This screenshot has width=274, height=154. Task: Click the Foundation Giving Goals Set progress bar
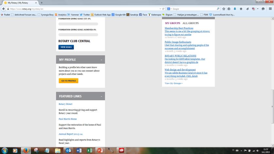(x=78, y=24)
